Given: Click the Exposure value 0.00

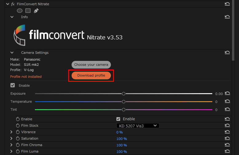Looking at the screenshot, I should coord(219,94).
